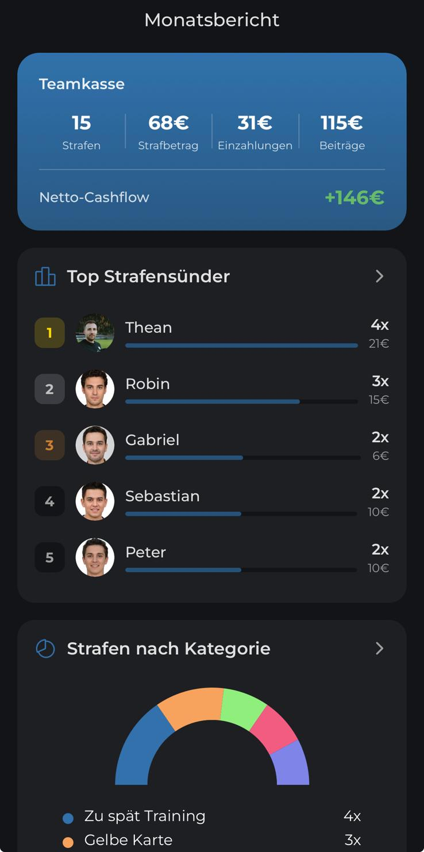424x852 pixels.
Task: Click the pie chart icon beside Strafen nach Kategorie
Action: [45, 648]
